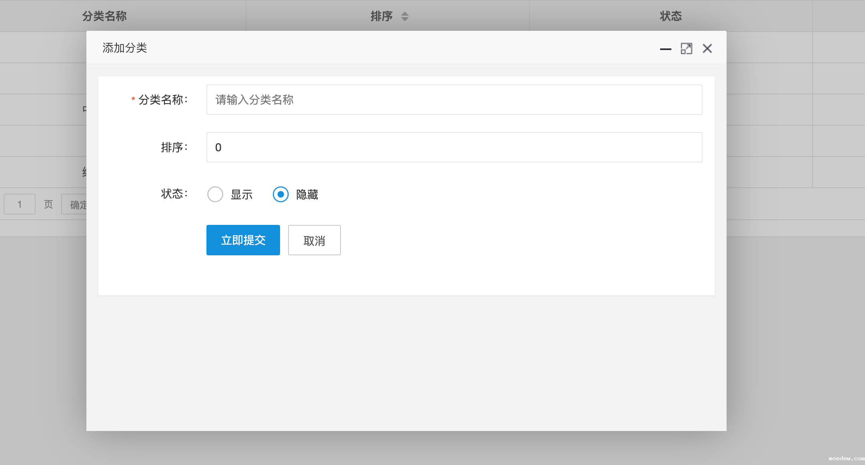Click into the 排序 number field showing 0
This screenshot has width=865, height=465.
[x=454, y=147]
